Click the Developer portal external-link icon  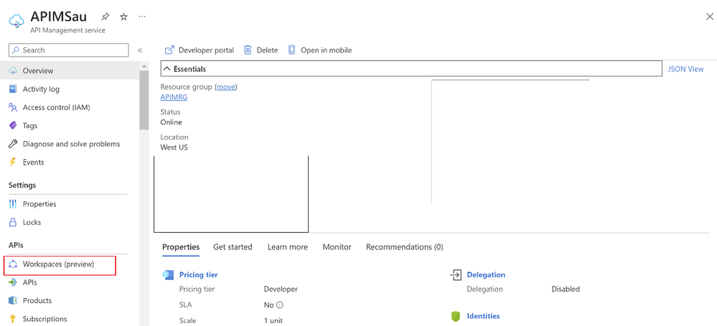point(169,50)
